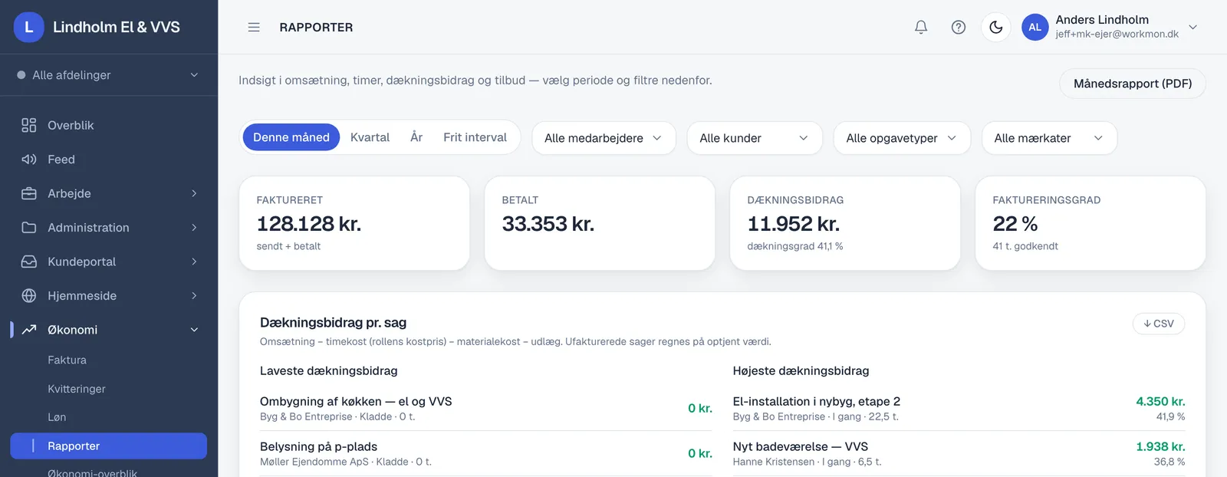Image resolution: width=1227 pixels, height=477 pixels.
Task: Switch to the Frit interval tab
Action: click(475, 137)
